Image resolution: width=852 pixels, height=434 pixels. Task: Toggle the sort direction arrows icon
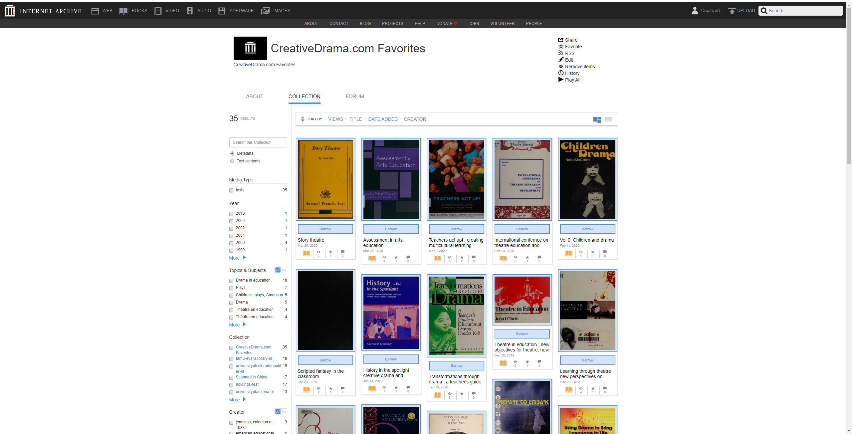pos(303,119)
